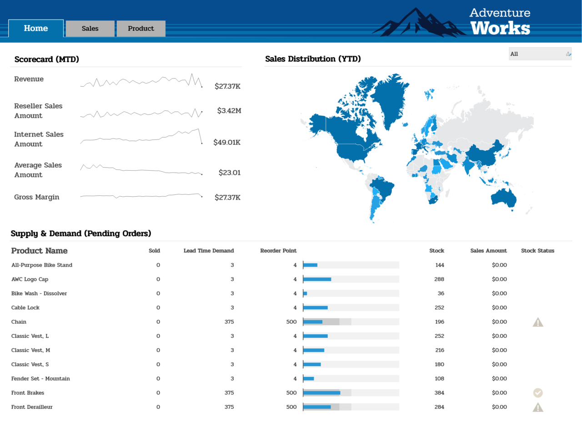Click the stock status warning icon for Chain
The height and width of the screenshot is (436, 582).
point(538,322)
